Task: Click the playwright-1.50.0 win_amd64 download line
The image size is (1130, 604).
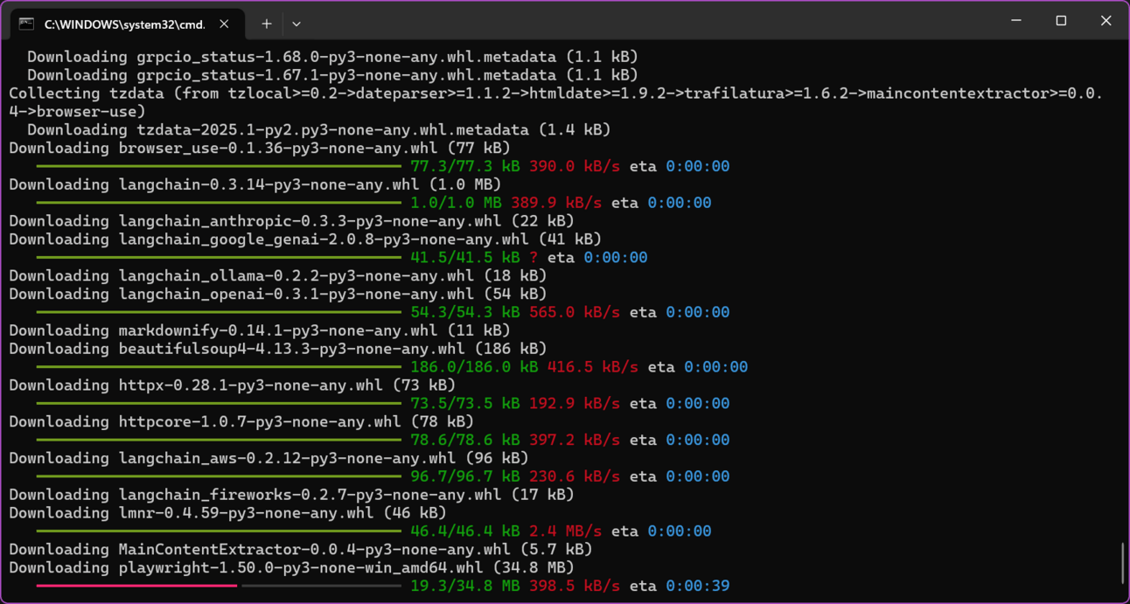Action: (x=291, y=567)
